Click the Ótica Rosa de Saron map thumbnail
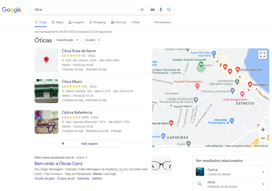The image size is (272, 191). tap(46, 60)
